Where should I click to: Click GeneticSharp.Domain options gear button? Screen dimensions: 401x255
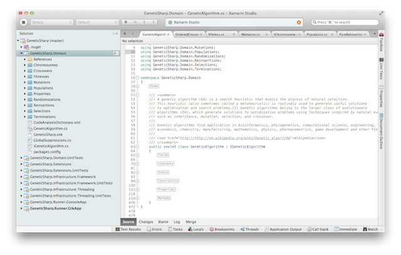(115, 53)
